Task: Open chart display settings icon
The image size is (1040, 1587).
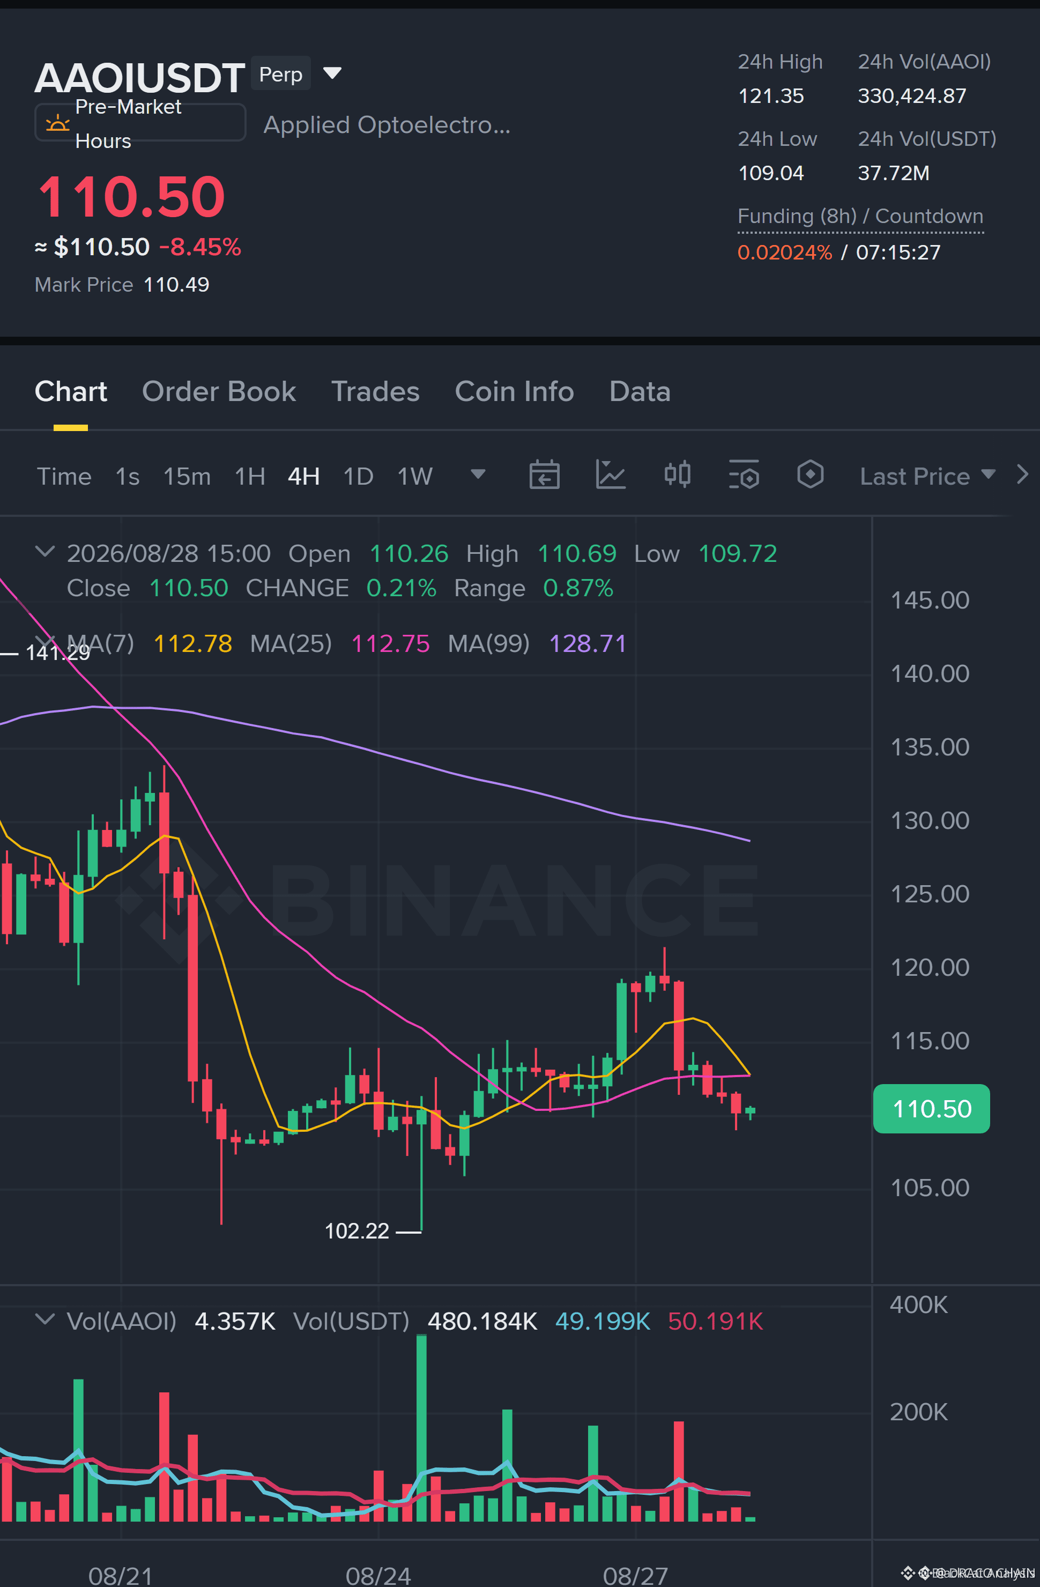Action: [x=744, y=476]
